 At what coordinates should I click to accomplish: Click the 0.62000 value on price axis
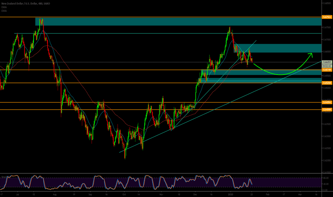pos(327,160)
